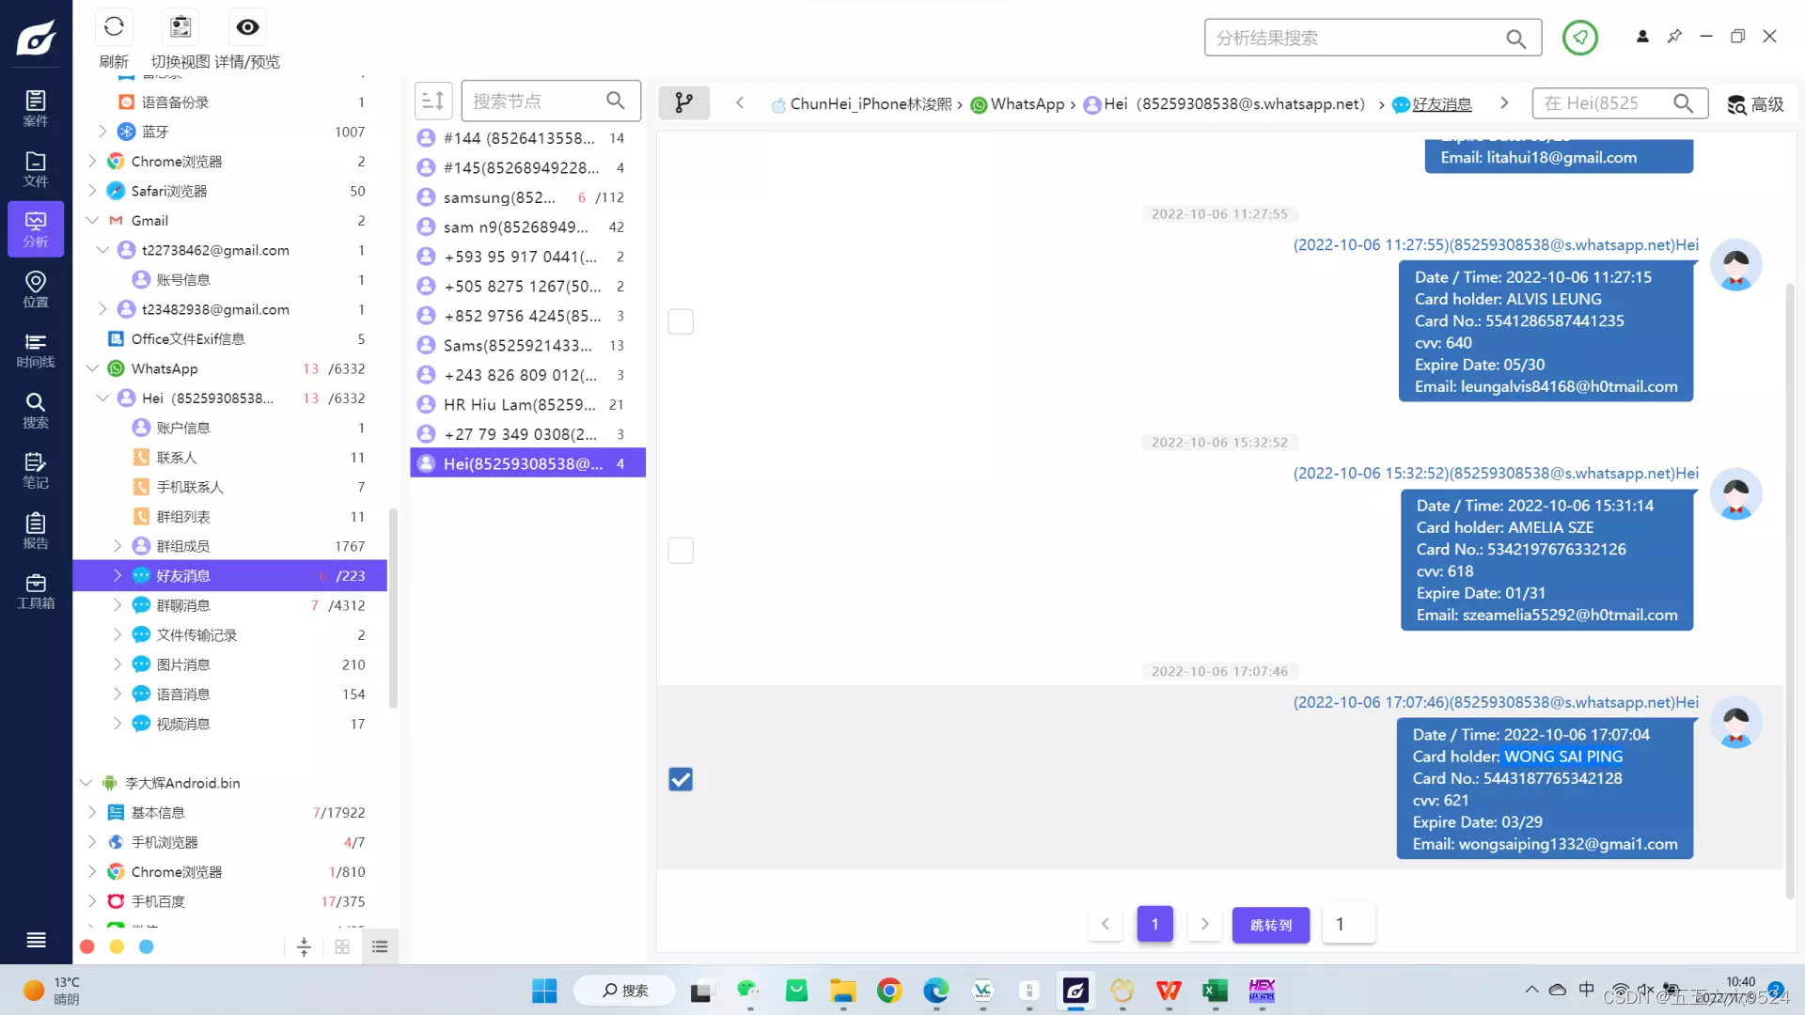Expand the Chrome浏览器 node under Safari
Viewport: 1805px width, 1015px height.
(92, 162)
